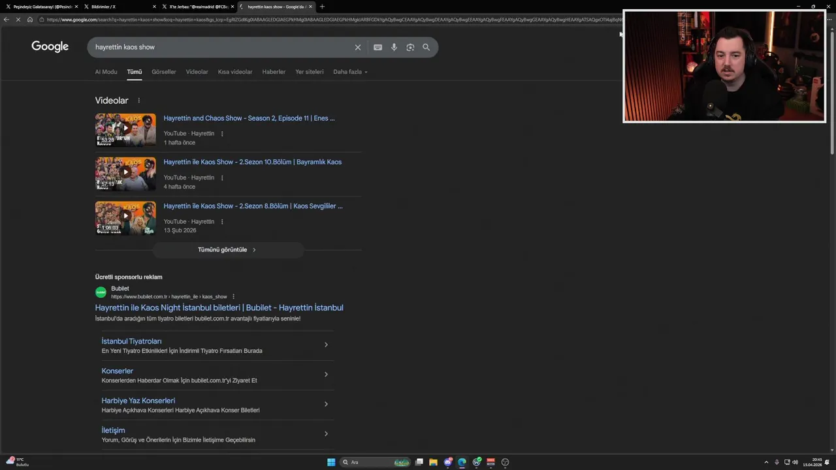Expand the İletişim sitelink arrow
This screenshot has height=470, width=836.
(x=326, y=434)
